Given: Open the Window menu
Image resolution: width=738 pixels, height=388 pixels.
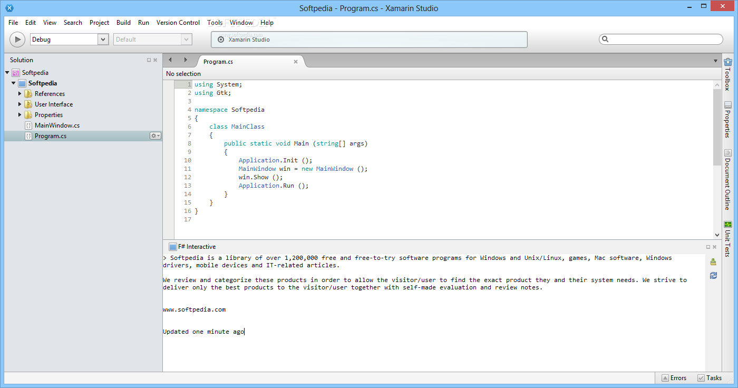Looking at the screenshot, I should tap(241, 23).
